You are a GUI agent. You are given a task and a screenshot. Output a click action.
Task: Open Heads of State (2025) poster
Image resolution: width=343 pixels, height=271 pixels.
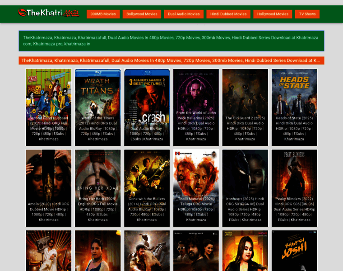294,107
